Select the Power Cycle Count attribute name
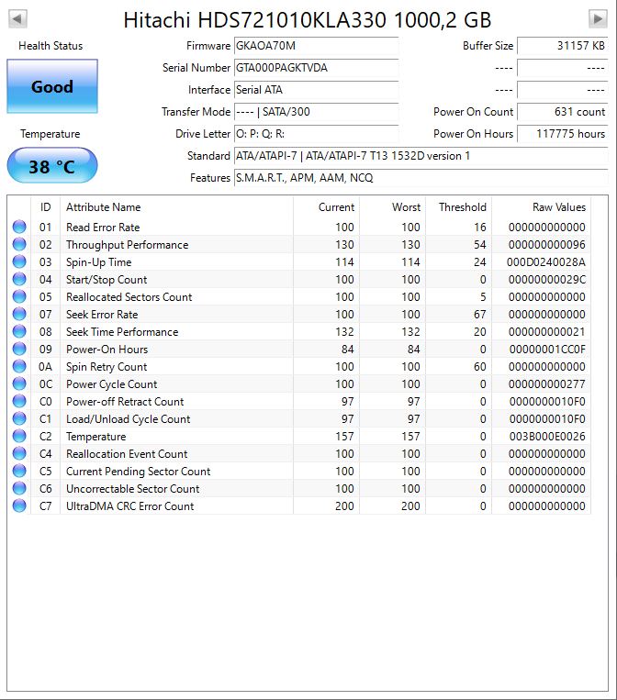The height and width of the screenshot is (700, 617). point(112,383)
